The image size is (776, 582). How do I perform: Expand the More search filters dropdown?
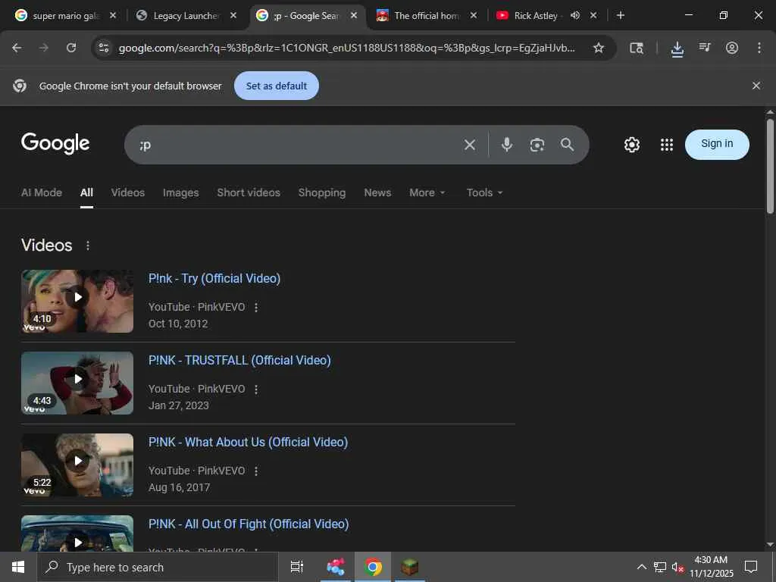pos(427,192)
